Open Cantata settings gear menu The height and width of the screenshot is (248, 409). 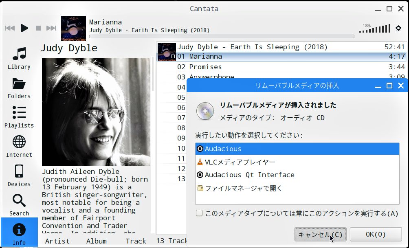pos(398,28)
